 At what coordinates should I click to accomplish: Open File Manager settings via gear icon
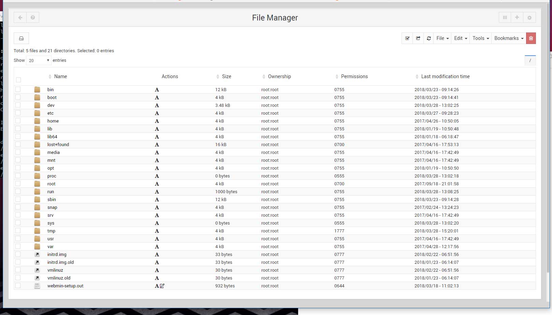tap(529, 17)
